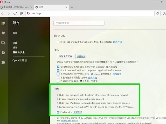The image size is (166, 124).
Task: Click the 隱私 section heading
Action: click(x=56, y=50)
